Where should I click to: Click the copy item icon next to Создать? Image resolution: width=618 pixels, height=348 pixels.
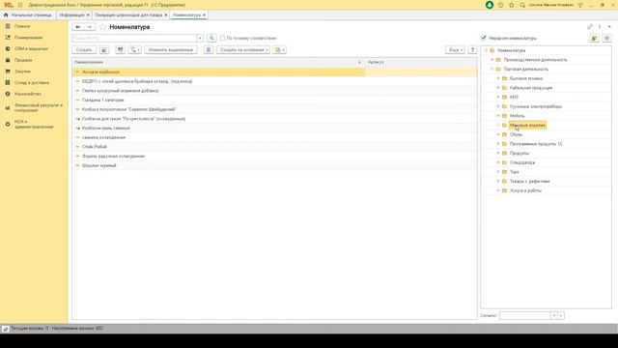[x=104, y=49]
